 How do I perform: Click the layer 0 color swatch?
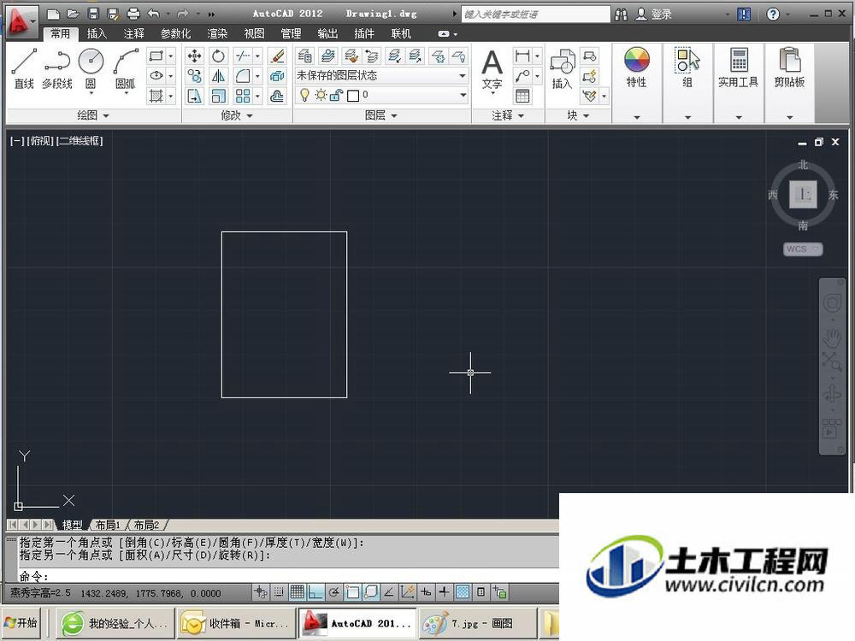pyautogui.click(x=353, y=96)
